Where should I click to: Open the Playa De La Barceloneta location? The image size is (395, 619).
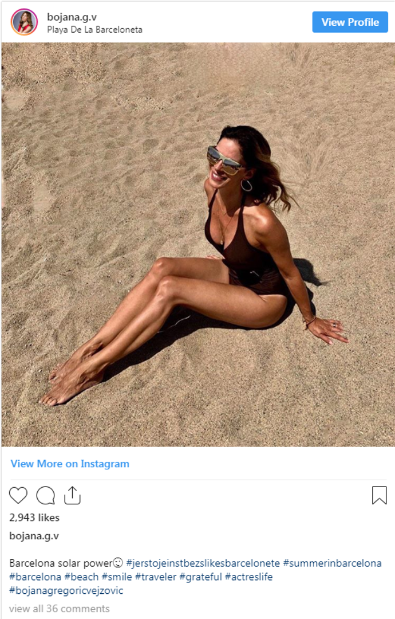point(94,30)
